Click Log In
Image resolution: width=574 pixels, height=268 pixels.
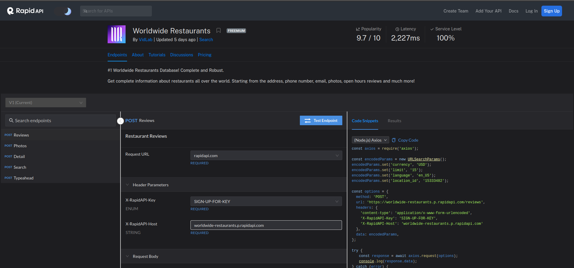click(531, 11)
